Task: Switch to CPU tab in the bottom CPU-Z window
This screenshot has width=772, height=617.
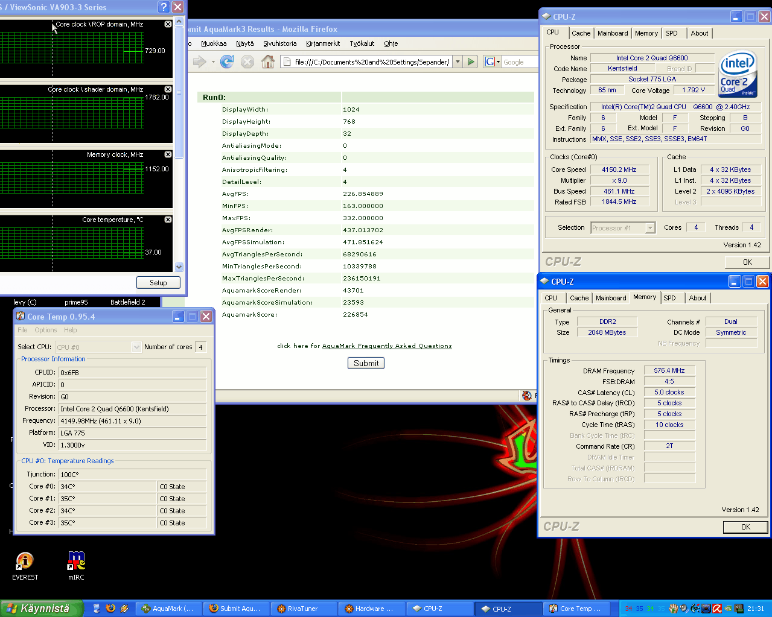Action: 551,298
